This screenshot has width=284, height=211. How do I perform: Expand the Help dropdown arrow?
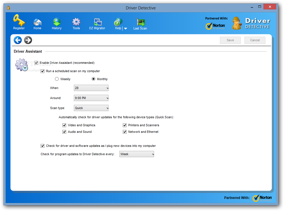[125, 28]
